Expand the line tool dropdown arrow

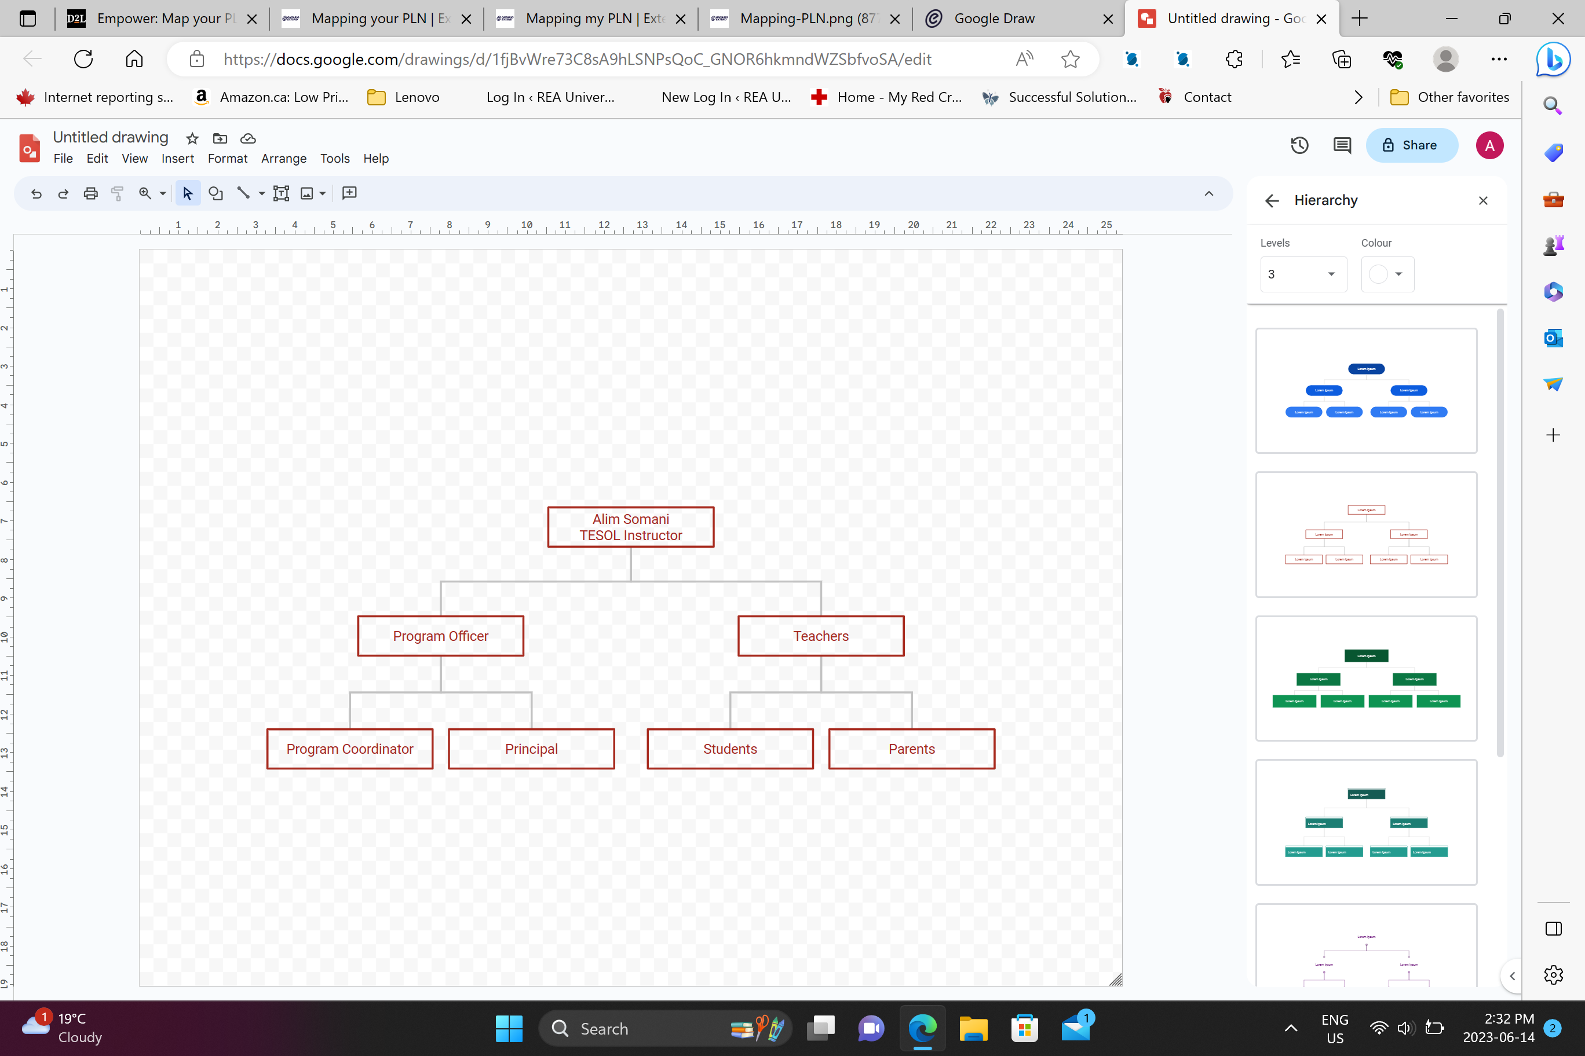tap(261, 194)
